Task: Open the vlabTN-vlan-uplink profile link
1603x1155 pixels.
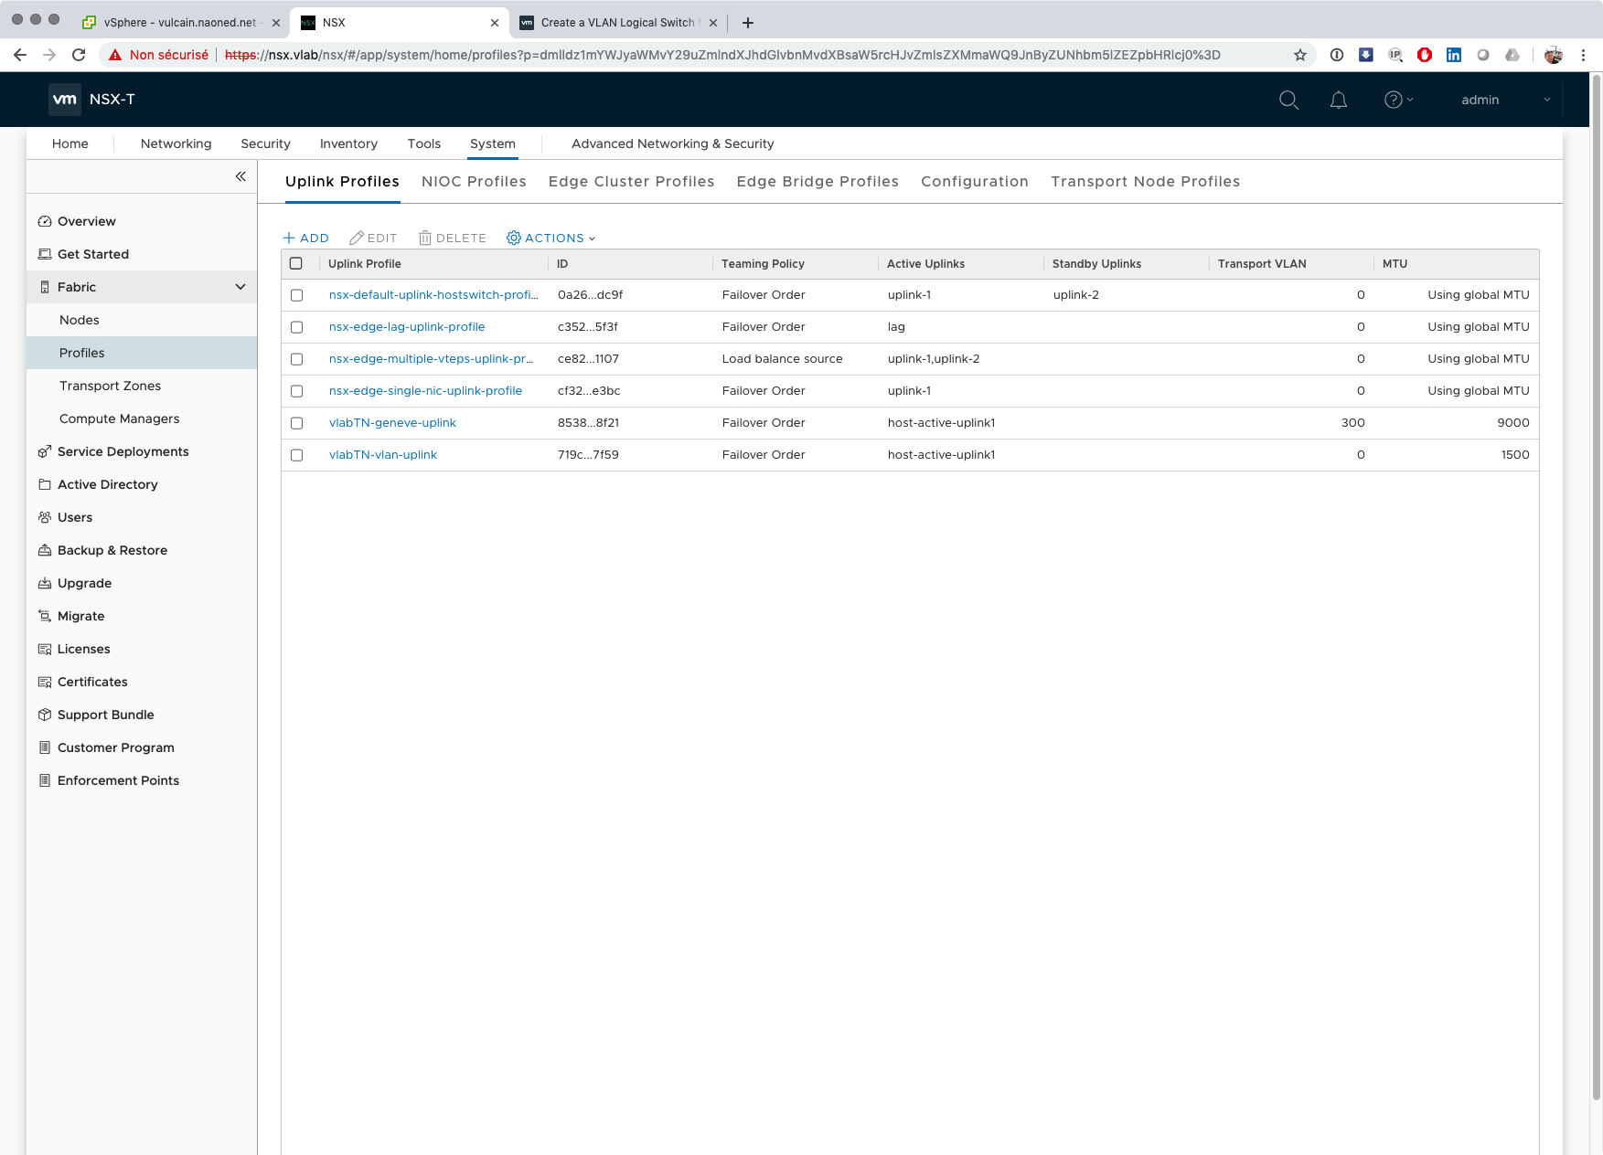Action: (382, 454)
